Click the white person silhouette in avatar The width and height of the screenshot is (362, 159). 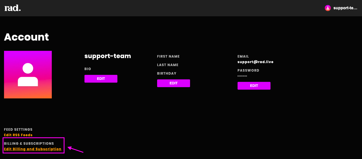pos(28,75)
